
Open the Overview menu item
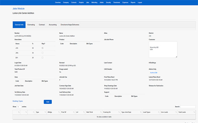click(58, 2)
